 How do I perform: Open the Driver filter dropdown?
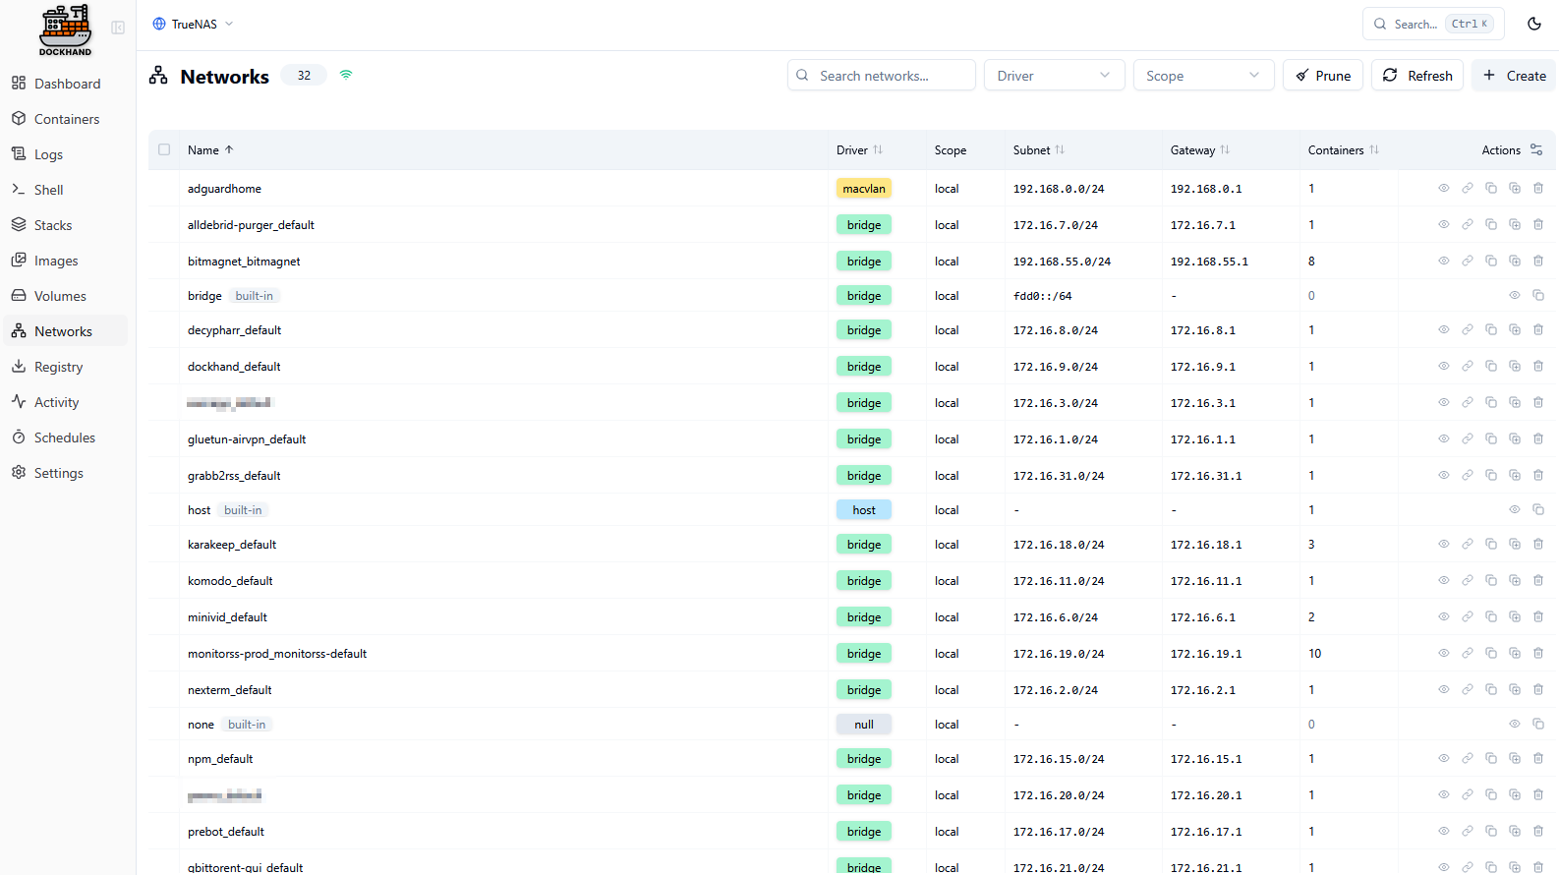pos(1054,76)
